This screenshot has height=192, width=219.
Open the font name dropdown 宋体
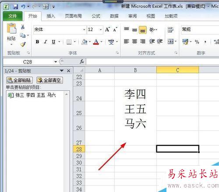tap(84, 30)
